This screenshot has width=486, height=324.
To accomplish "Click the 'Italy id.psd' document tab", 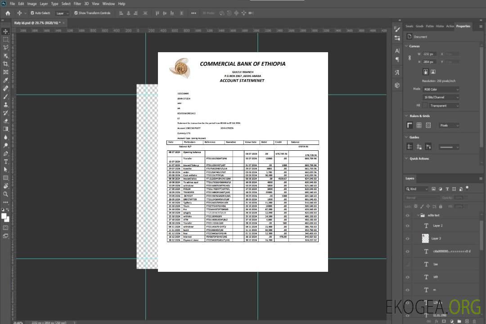I will (37, 23).
